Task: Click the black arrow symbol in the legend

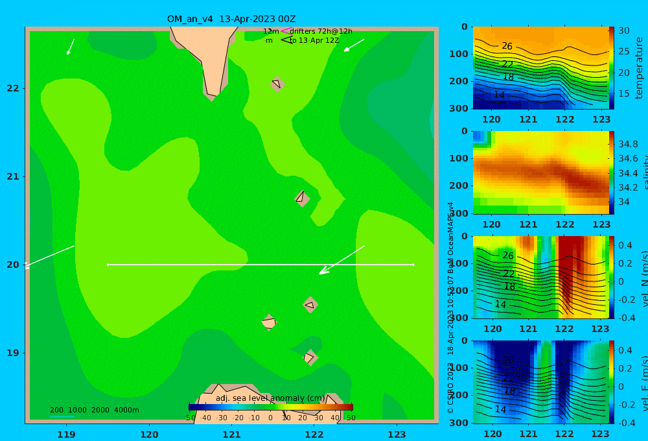Action: [x=286, y=40]
